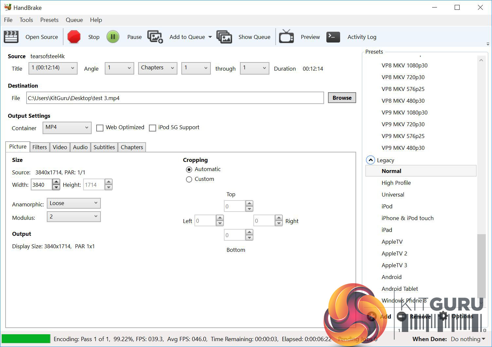This screenshot has width=492, height=347.
Task: Select the VP9 MKV 720p30 preset
Action: [x=403, y=124]
